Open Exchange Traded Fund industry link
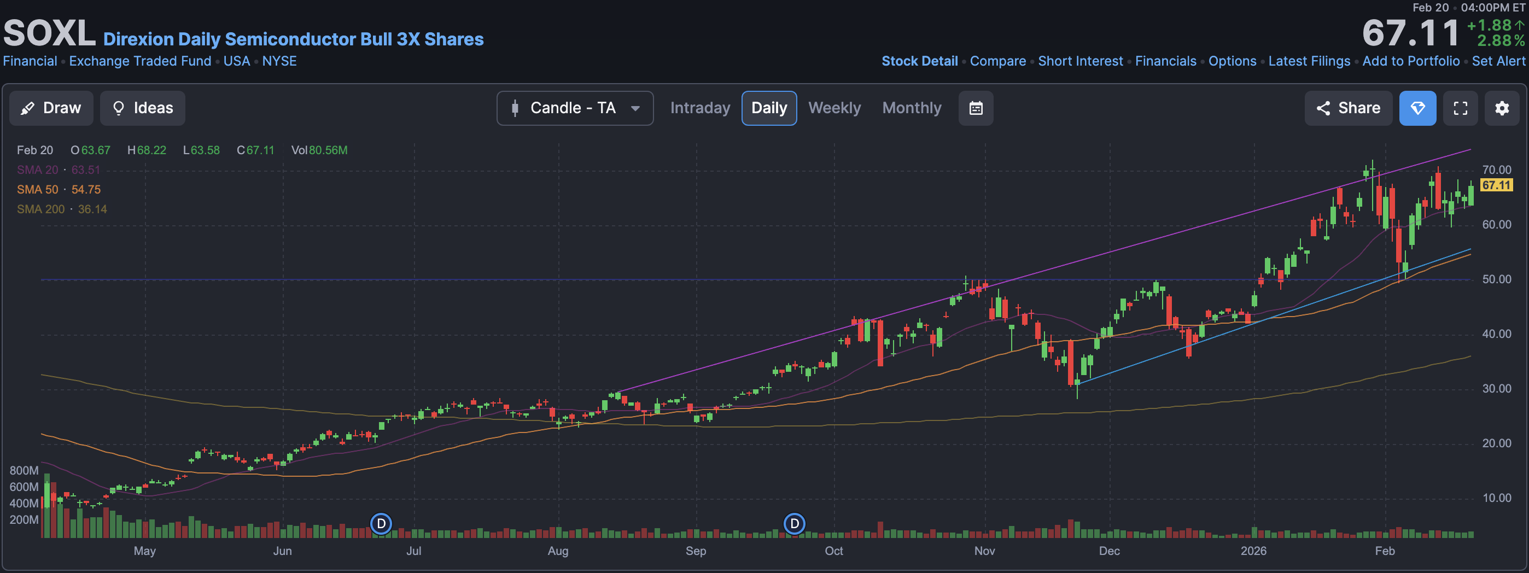 [140, 61]
